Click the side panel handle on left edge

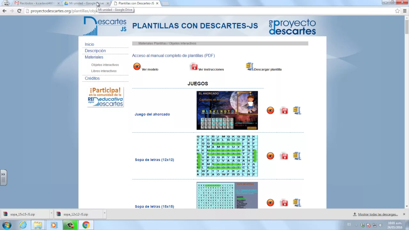3,177
